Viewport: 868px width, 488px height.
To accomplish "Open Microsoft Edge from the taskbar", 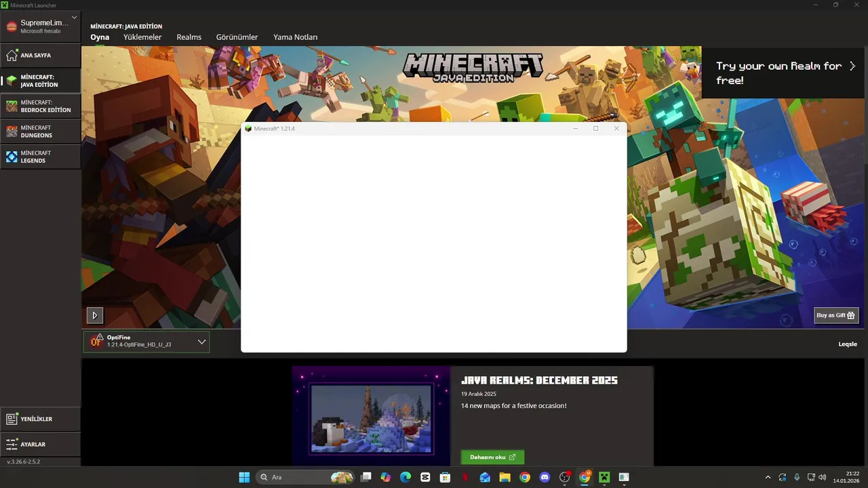I will point(406,477).
